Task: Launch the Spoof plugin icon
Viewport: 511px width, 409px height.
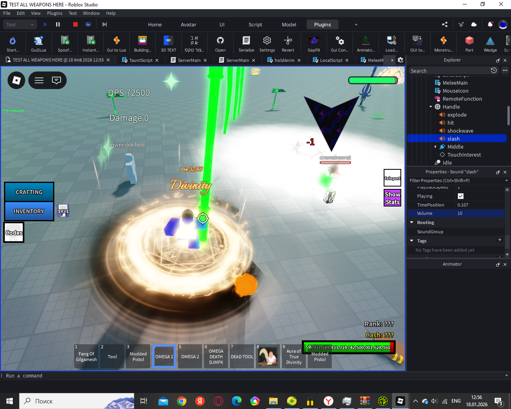Action: pyautogui.click(x=65, y=44)
